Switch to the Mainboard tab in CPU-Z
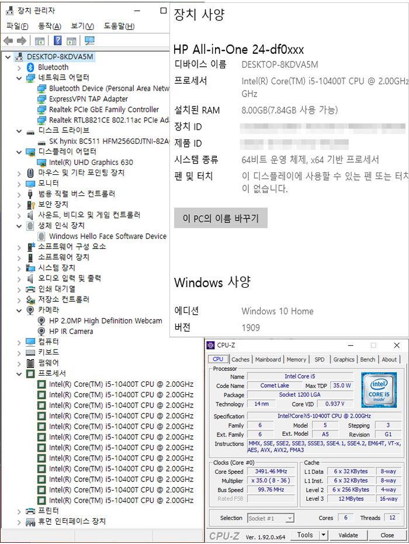409x544 pixels. [268, 360]
